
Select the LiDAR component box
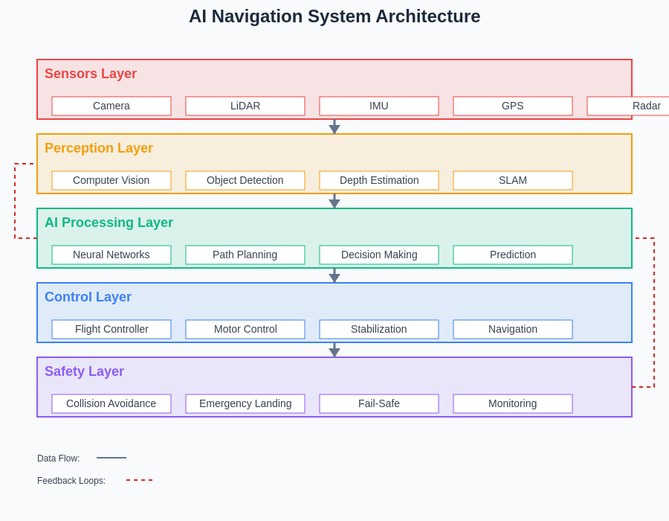tap(245, 106)
